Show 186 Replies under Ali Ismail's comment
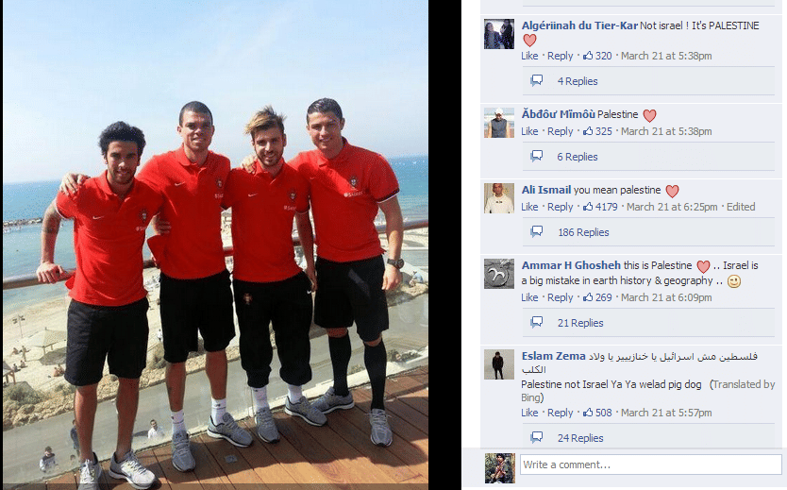This screenshot has height=490, width=787. click(x=583, y=232)
